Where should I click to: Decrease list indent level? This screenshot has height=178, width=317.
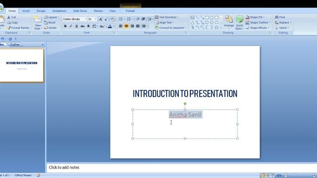138,19
